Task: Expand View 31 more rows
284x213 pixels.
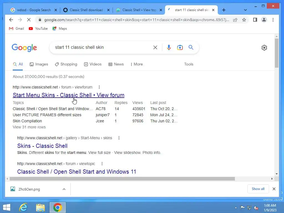Action: click(x=29, y=127)
